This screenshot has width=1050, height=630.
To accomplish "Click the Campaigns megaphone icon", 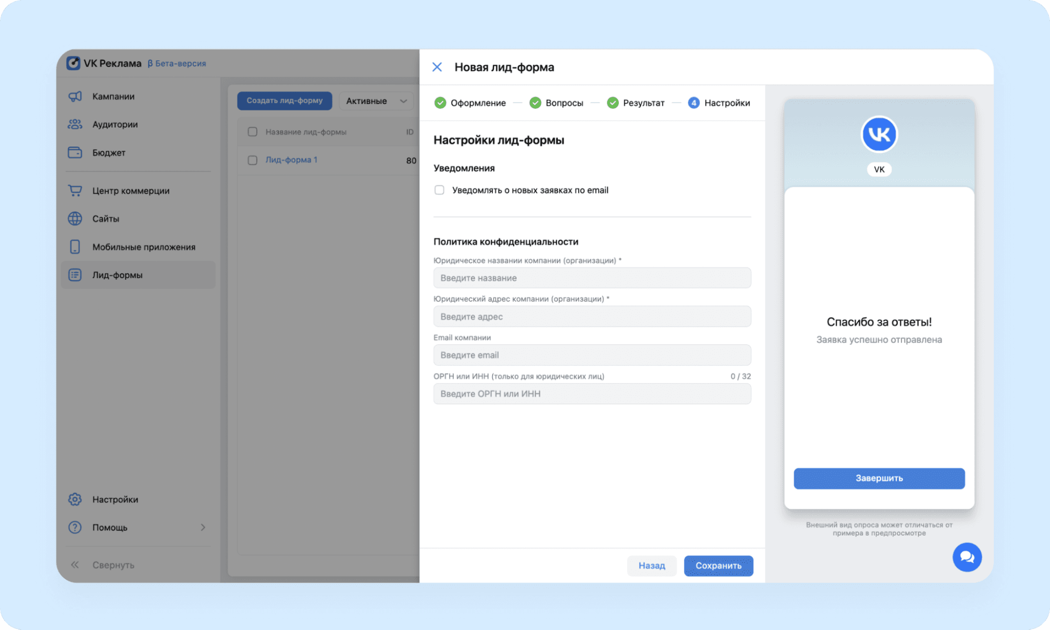I will 75,97.
